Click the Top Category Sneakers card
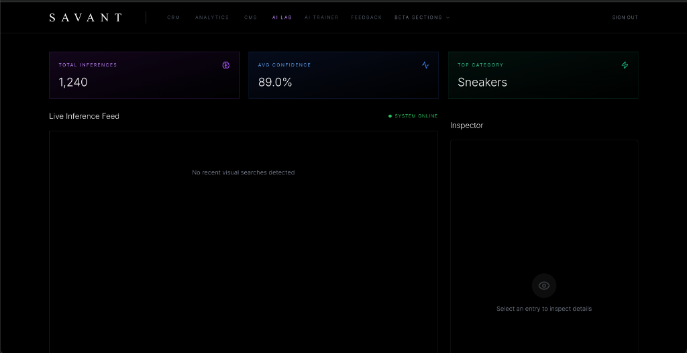 pos(543,75)
